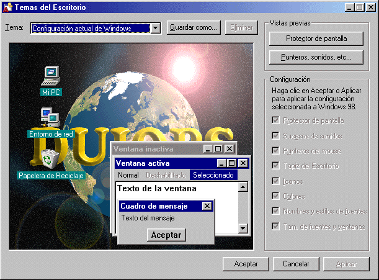Close the Ventana activa preview window
379x280 pixels.
click(243, 163)
